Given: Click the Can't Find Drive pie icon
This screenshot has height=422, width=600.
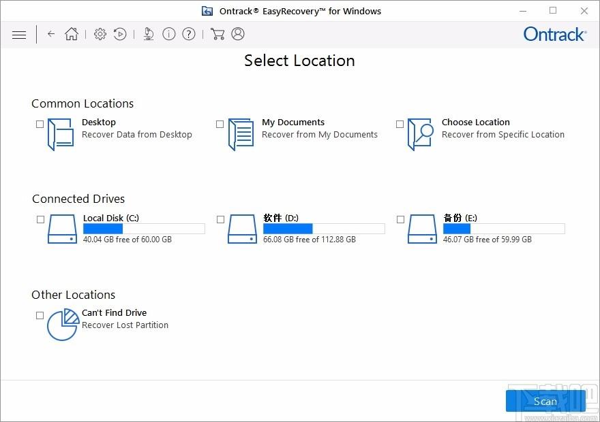Looking at the screenshot, I should tap(63, 325).
